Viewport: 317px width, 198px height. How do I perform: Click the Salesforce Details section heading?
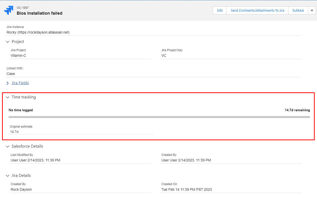tap(27, 146)
